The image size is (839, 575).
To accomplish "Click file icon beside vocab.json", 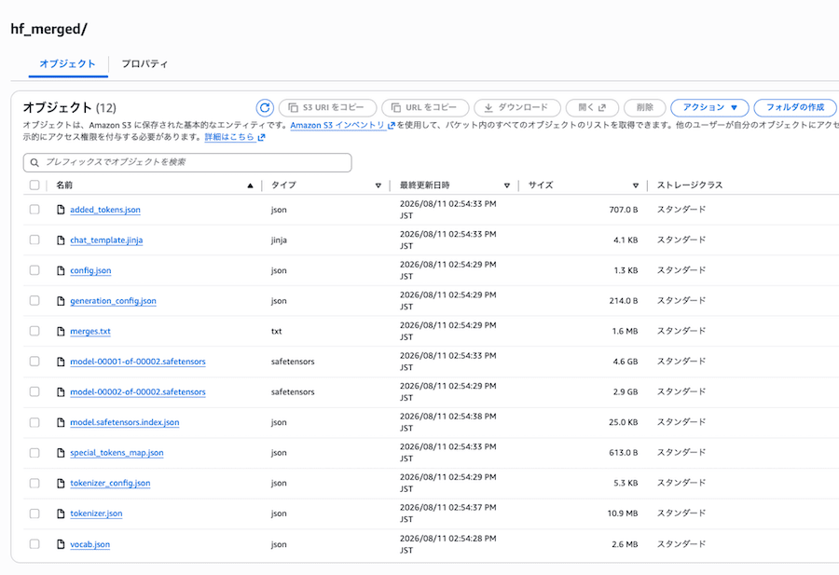I will pyautogui.click(x=61, y=544).
